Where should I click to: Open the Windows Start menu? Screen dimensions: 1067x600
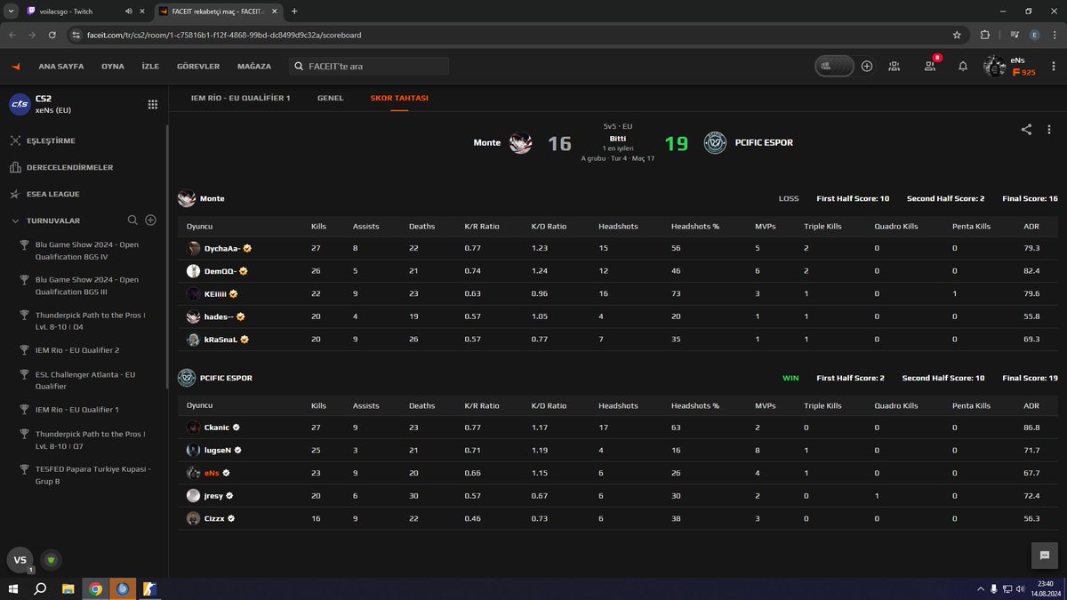[x=13, y=588]
